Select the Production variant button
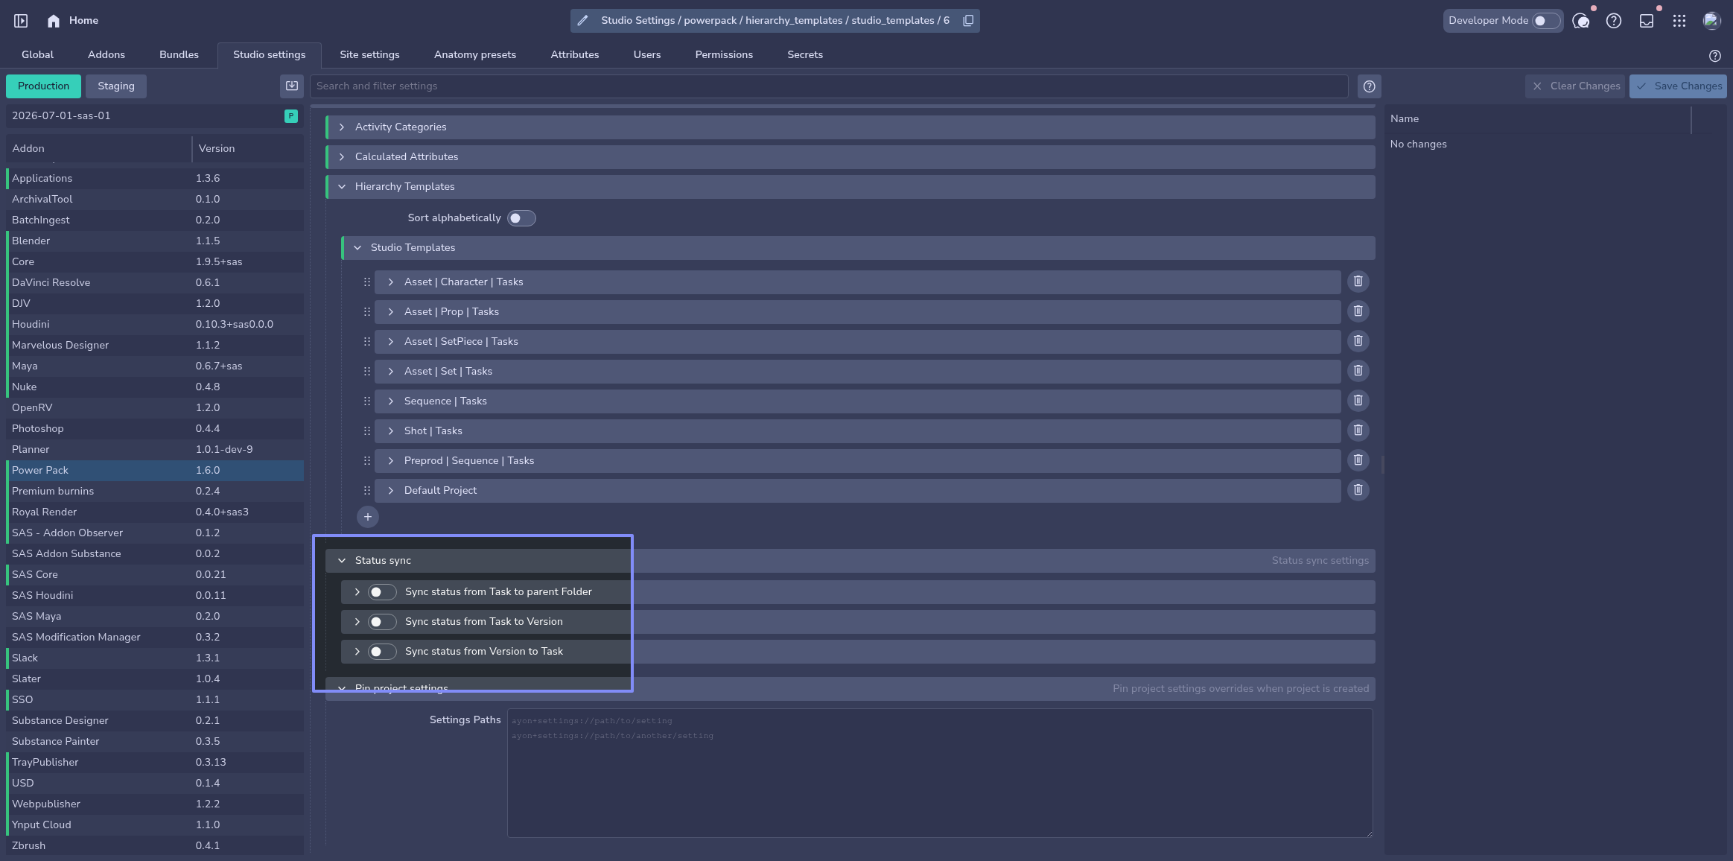Image resolution: width=1733 pixels, height=861 pixels. [43, 86]
